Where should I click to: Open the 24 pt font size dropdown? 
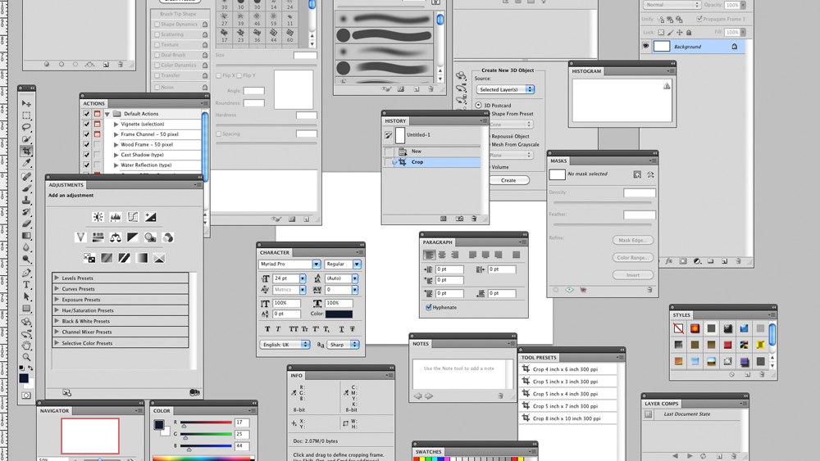coord(303,278)
